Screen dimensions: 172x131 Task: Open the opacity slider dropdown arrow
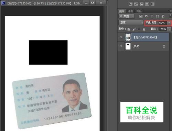point(169,23)
